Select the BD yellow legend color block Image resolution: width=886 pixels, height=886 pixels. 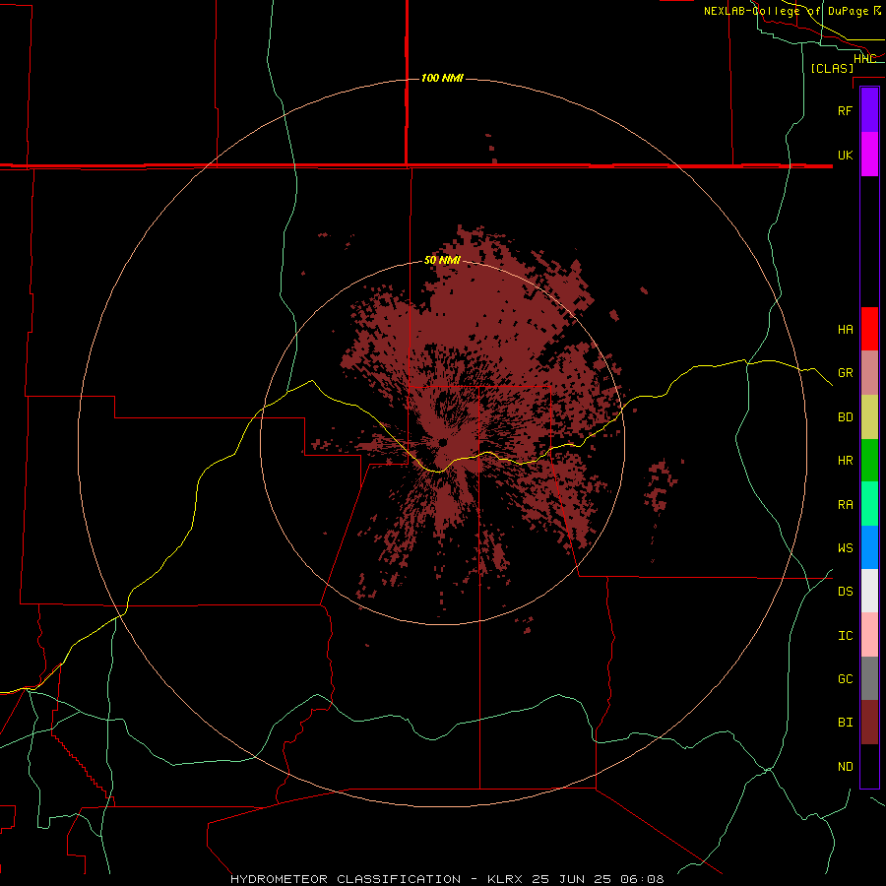click(x=869, y=417)
